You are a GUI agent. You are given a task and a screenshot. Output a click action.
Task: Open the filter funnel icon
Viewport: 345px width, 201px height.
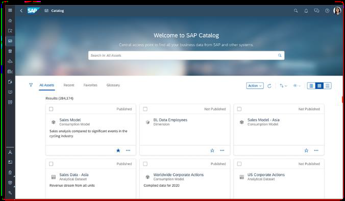point(31,85)
